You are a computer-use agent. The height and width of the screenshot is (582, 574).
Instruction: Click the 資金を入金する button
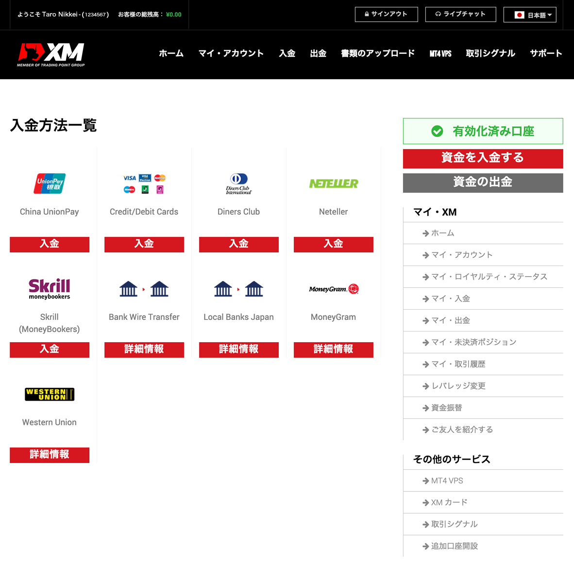[483, 159]
